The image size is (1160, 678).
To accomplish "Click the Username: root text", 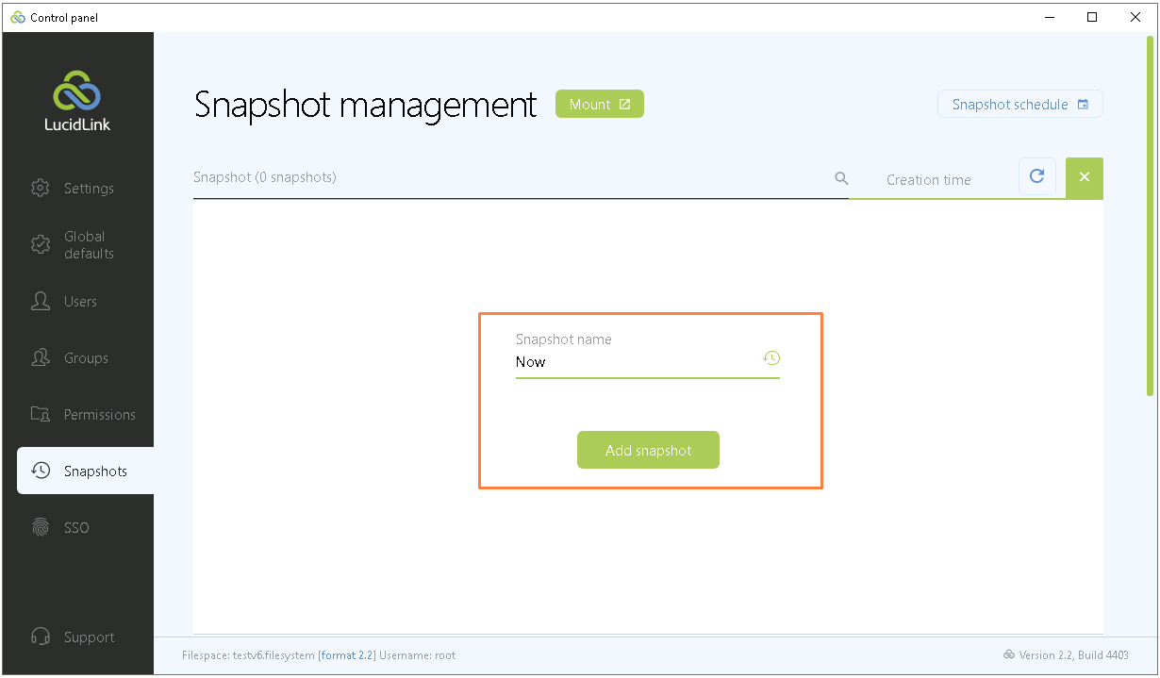I will (x=418, y=655).
